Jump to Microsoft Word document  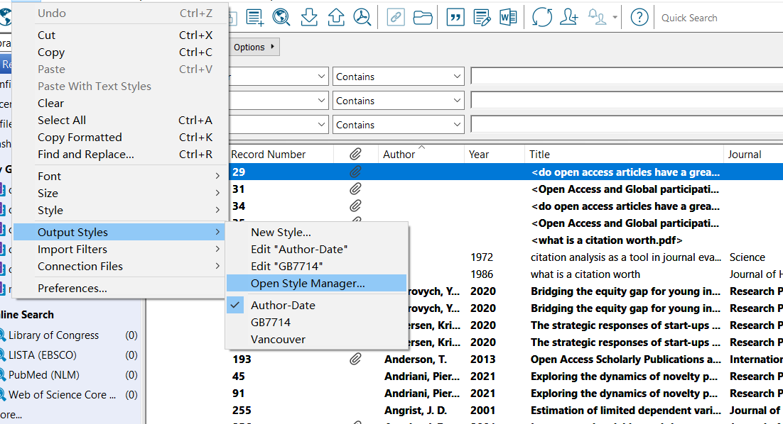click(x=507, y=16)
